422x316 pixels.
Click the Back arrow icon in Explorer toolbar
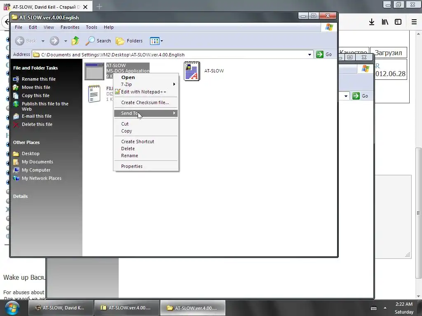[x=20, y=41]
